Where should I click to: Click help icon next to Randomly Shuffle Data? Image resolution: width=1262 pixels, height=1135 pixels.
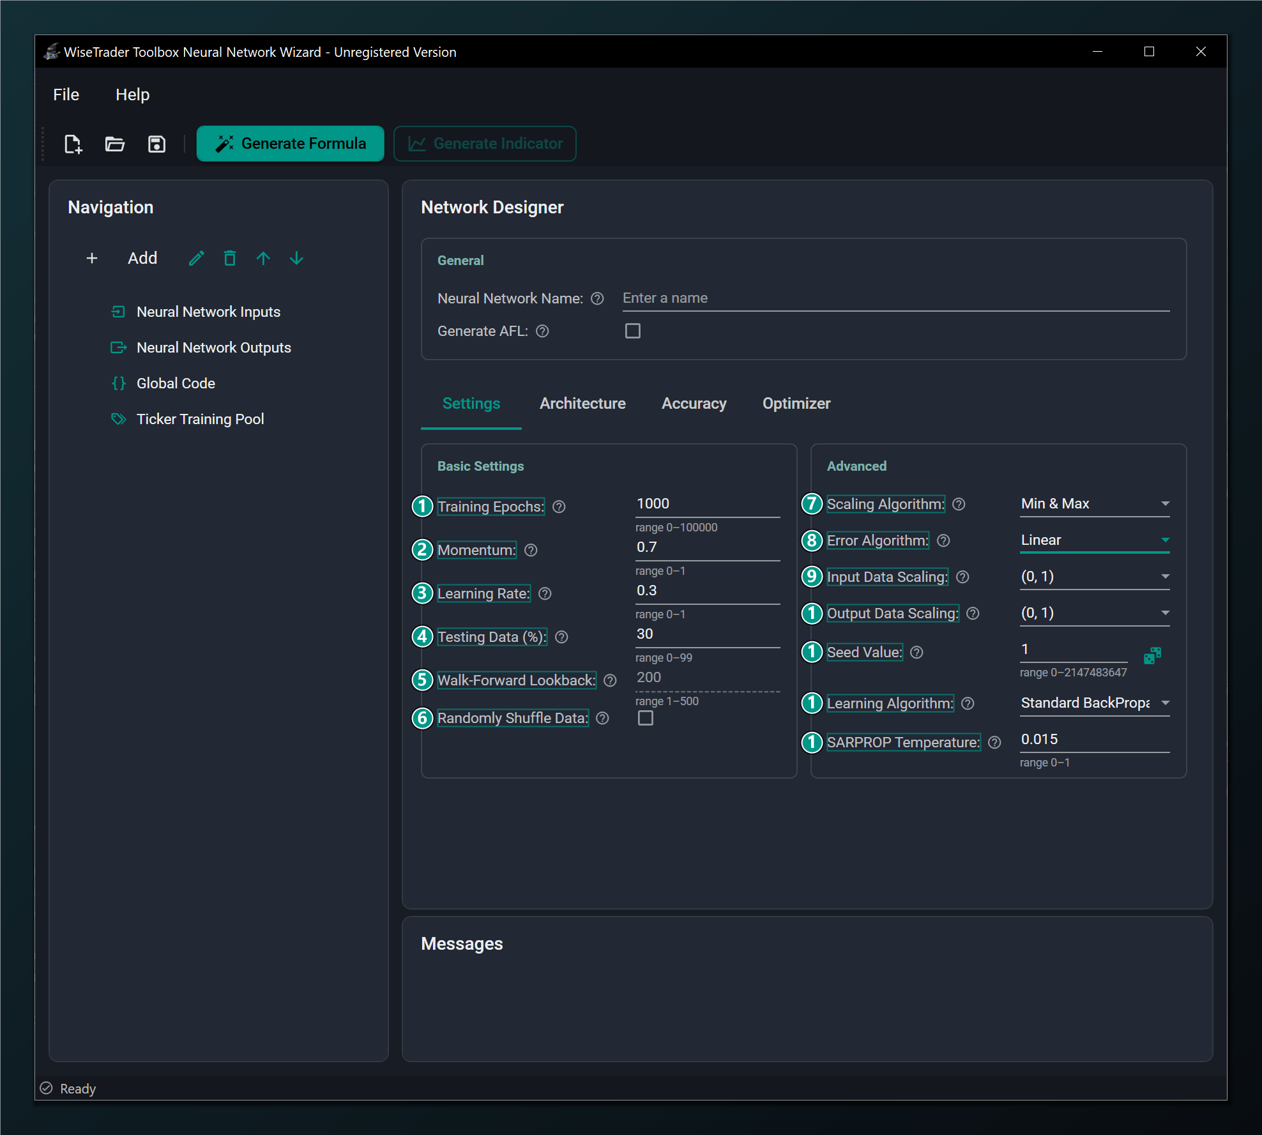602,718
